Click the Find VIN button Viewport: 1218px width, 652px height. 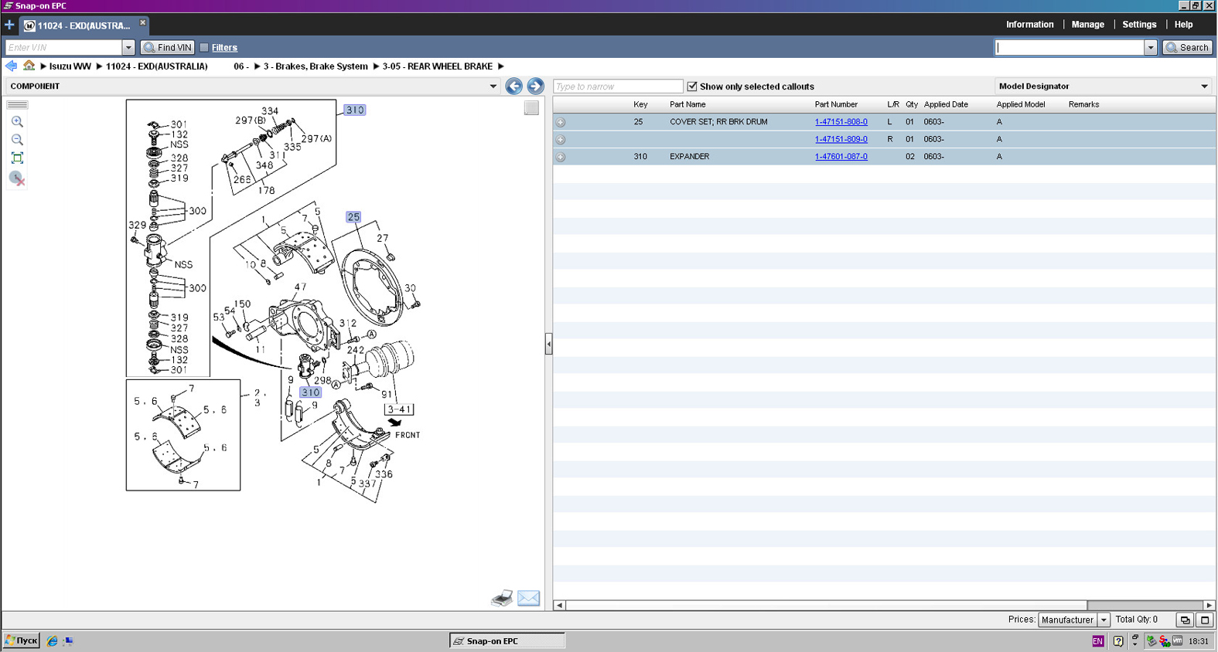click(x=168, y=48)
